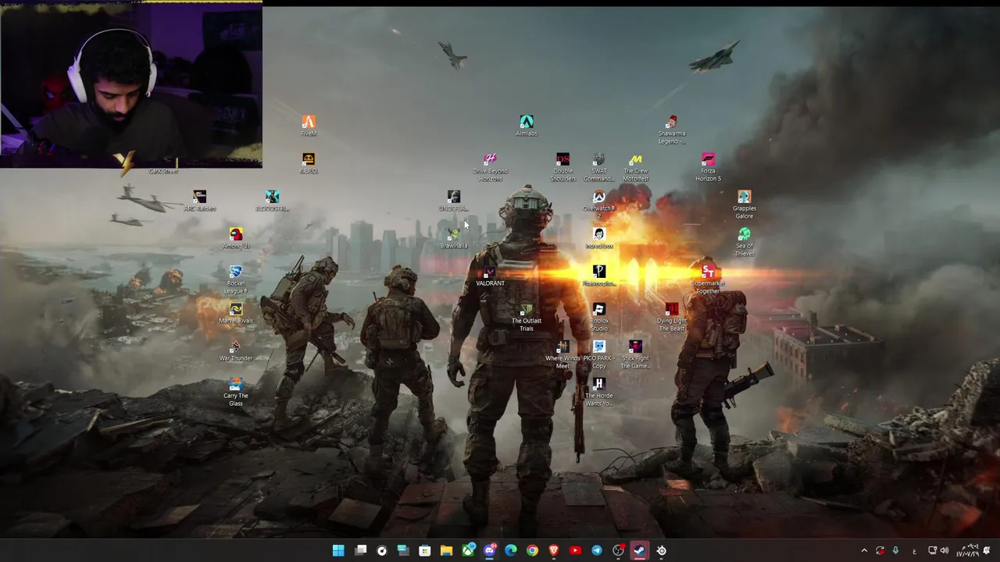
Task: Open the Among Us shortcut
Action: pos(236,238)
